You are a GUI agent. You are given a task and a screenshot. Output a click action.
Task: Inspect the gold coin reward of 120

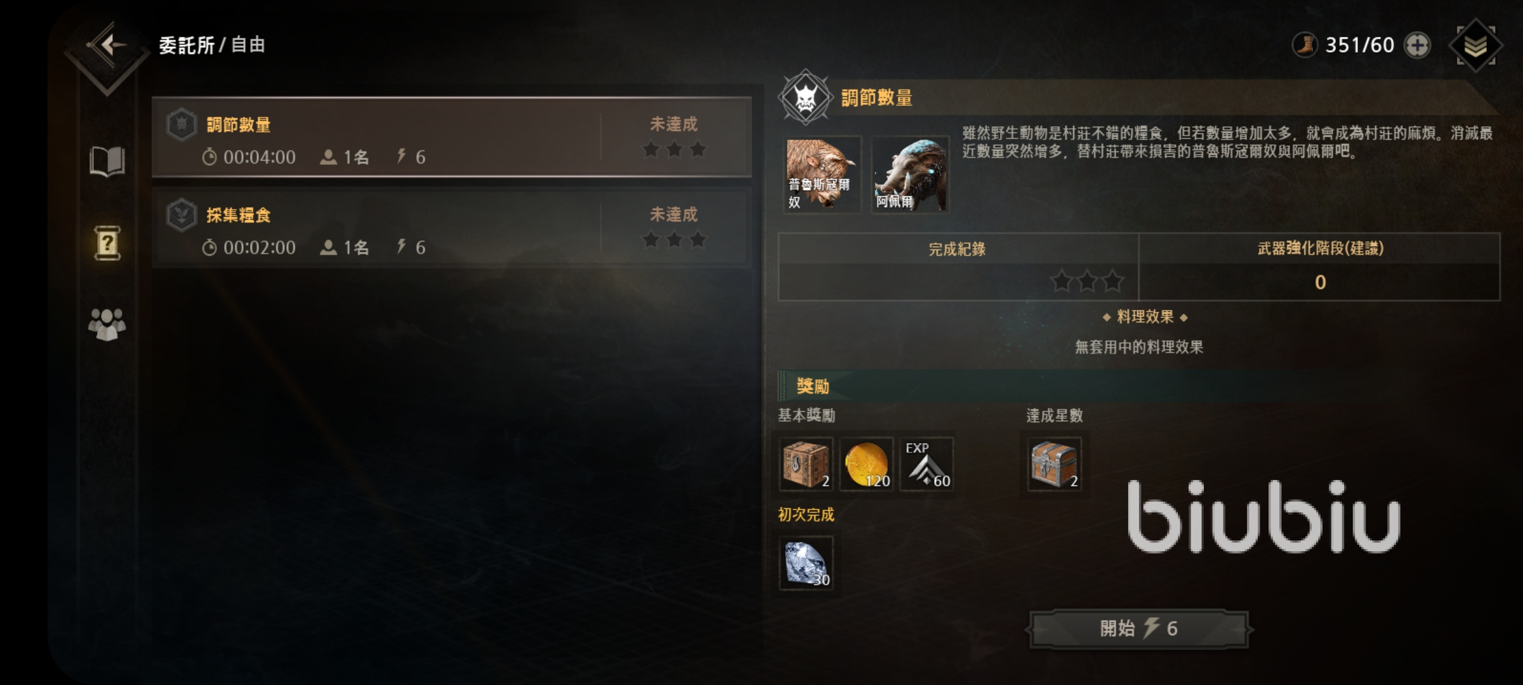tap(867, 464)
